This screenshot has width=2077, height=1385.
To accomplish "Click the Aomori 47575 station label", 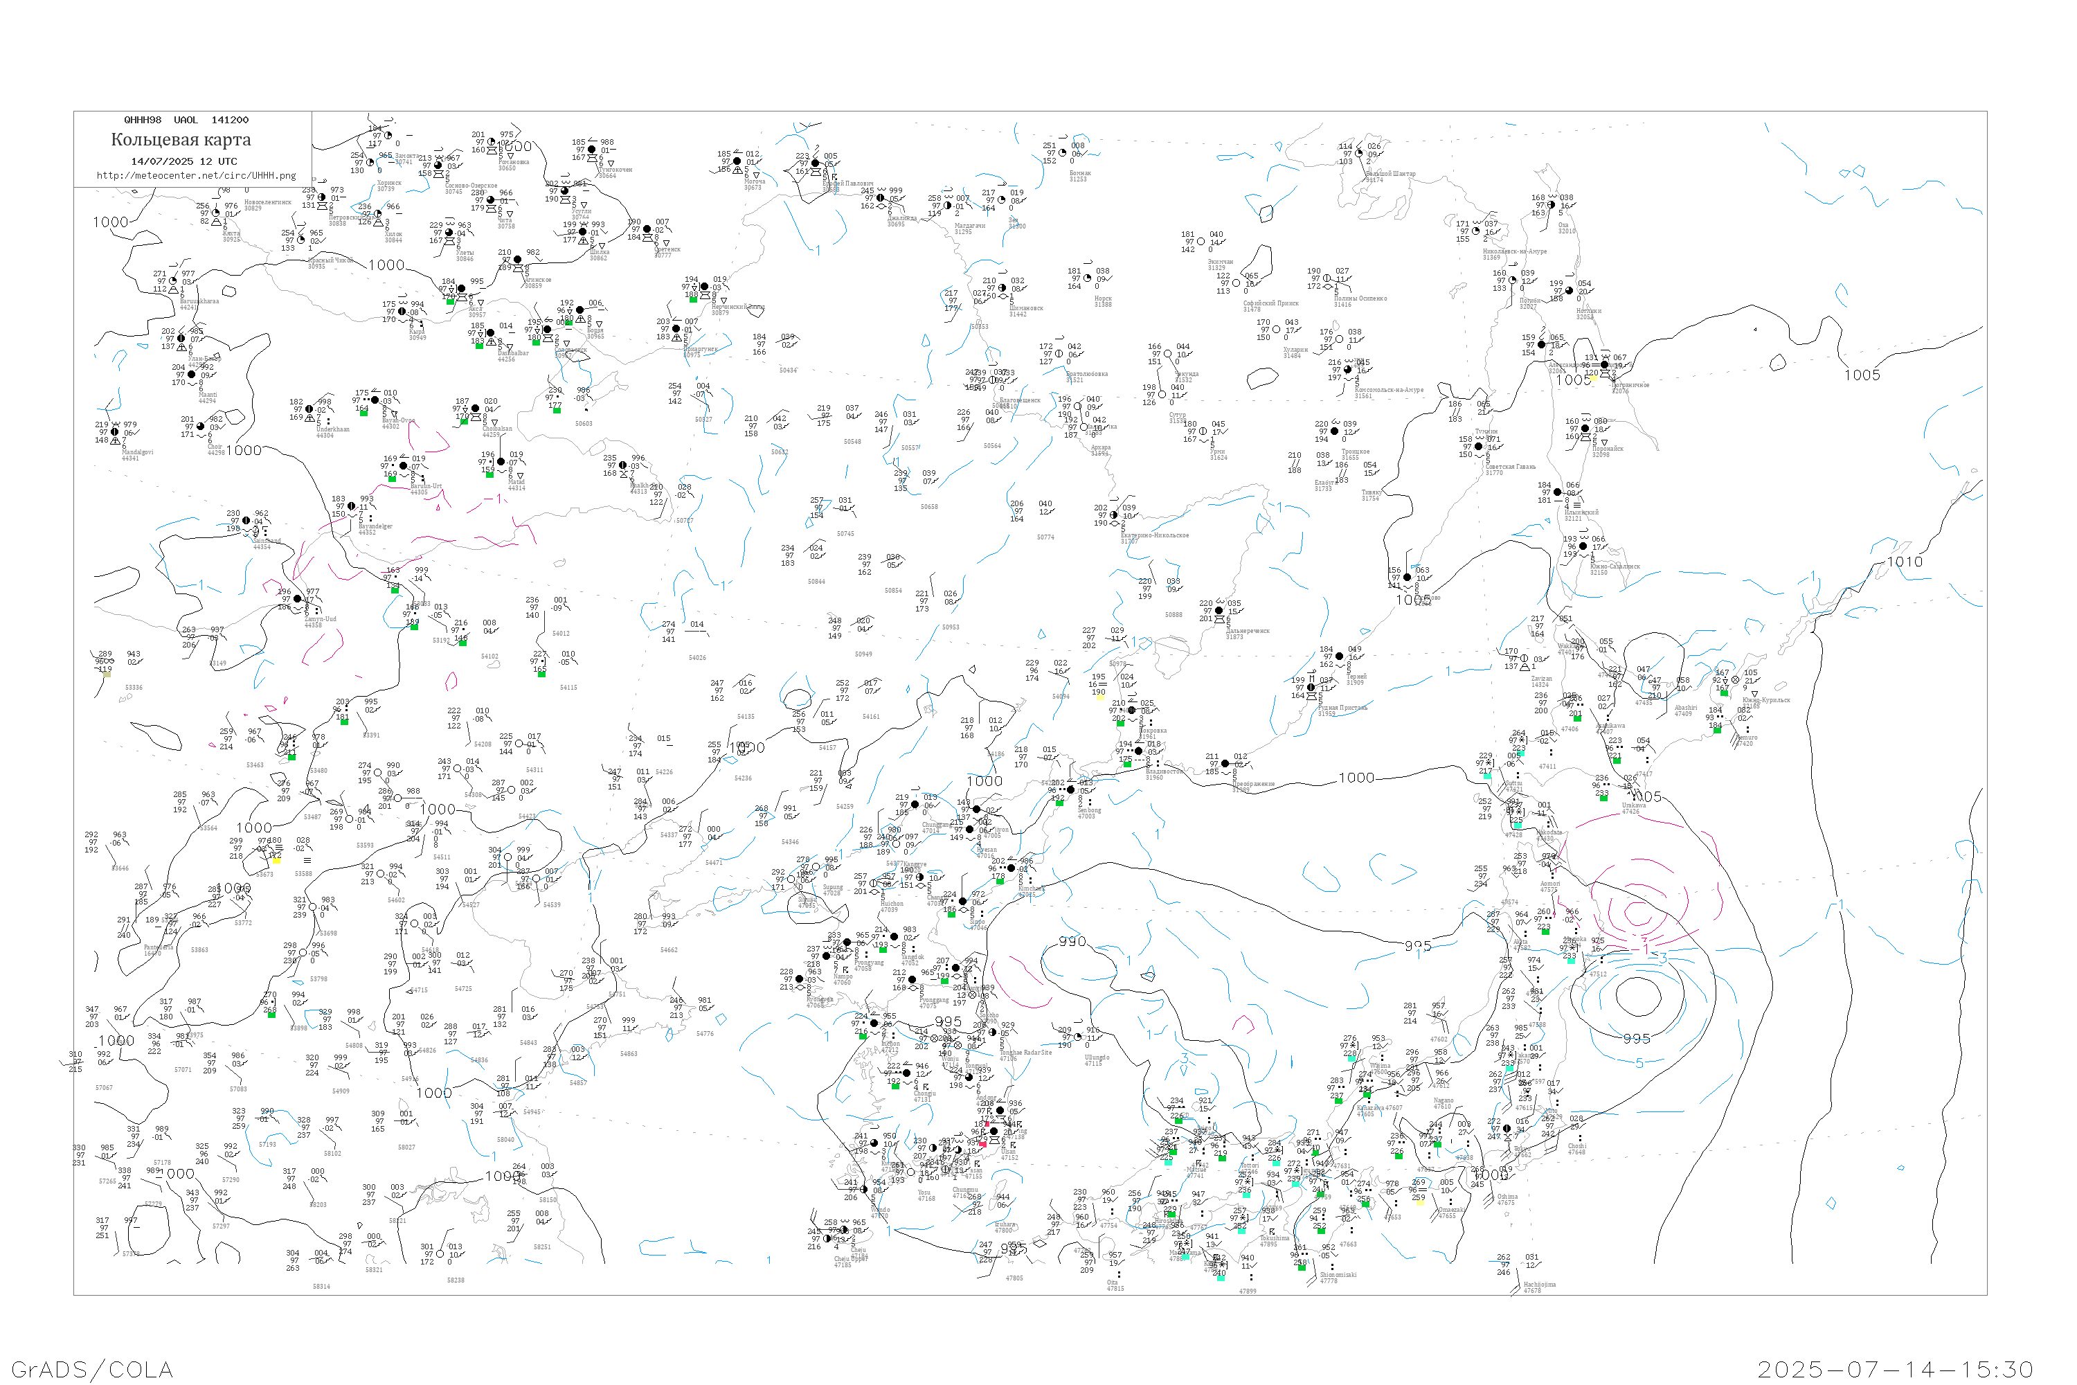I will click(1550, 886).
